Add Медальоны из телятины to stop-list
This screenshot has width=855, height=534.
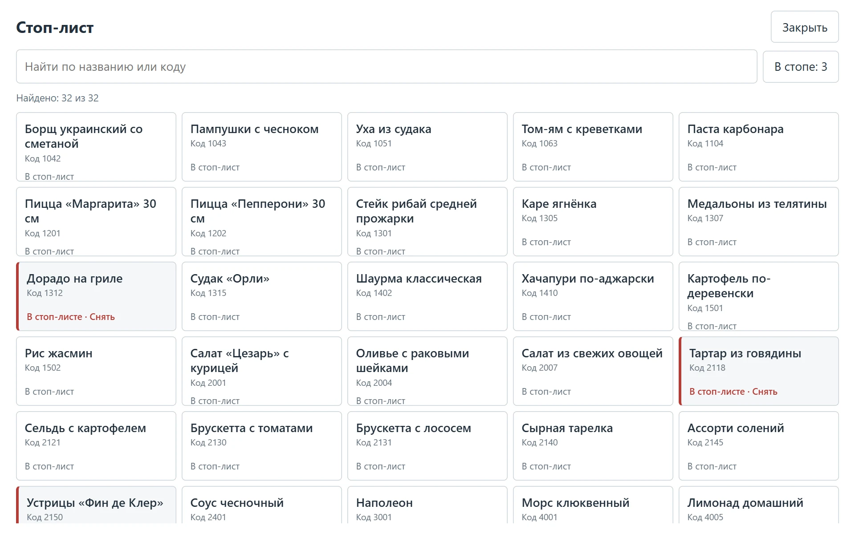759,222
